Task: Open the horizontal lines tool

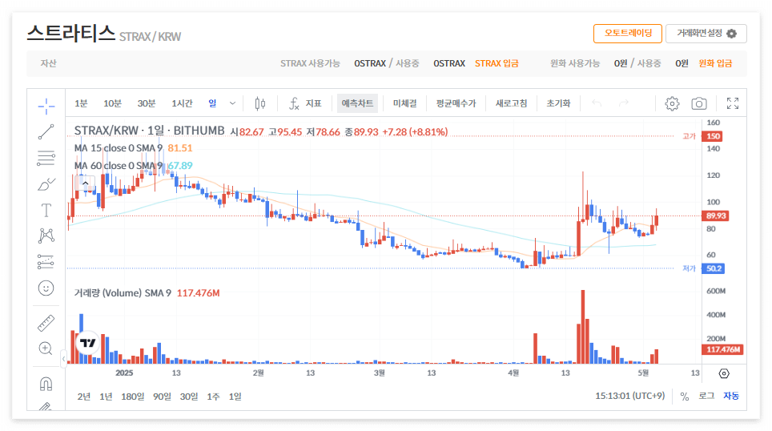Action: pos(46,158)
